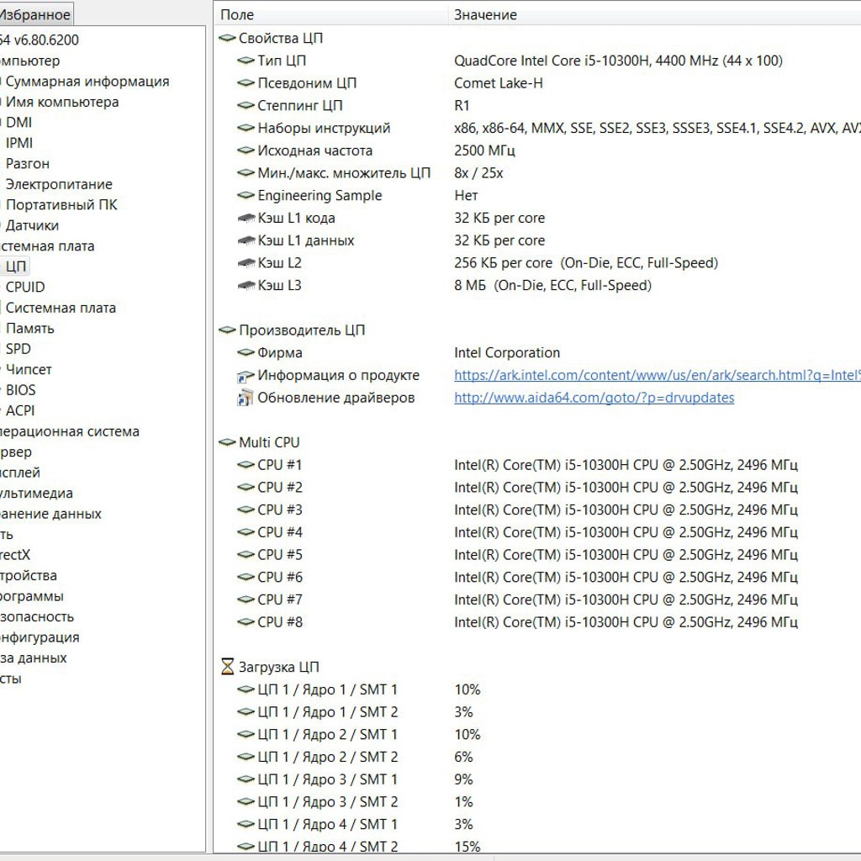Open Чипсет tree item
Viewport: 861px width, 861px height.
point(29,370)
